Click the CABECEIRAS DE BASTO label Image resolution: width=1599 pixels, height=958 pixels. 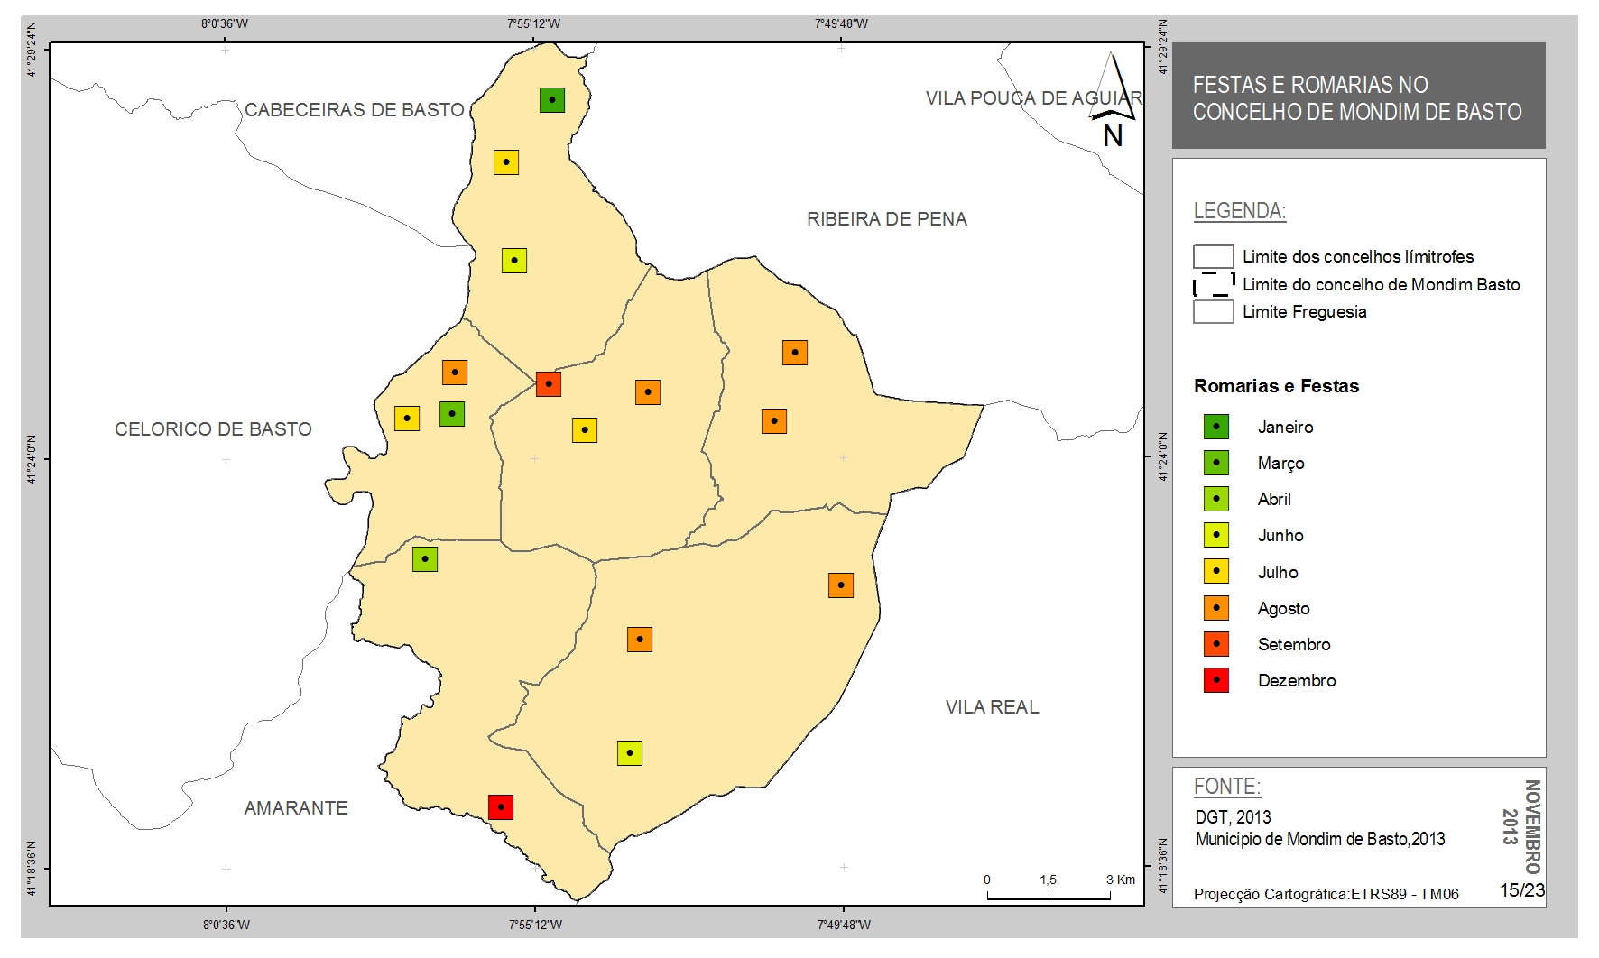click(x=355, y=110)
